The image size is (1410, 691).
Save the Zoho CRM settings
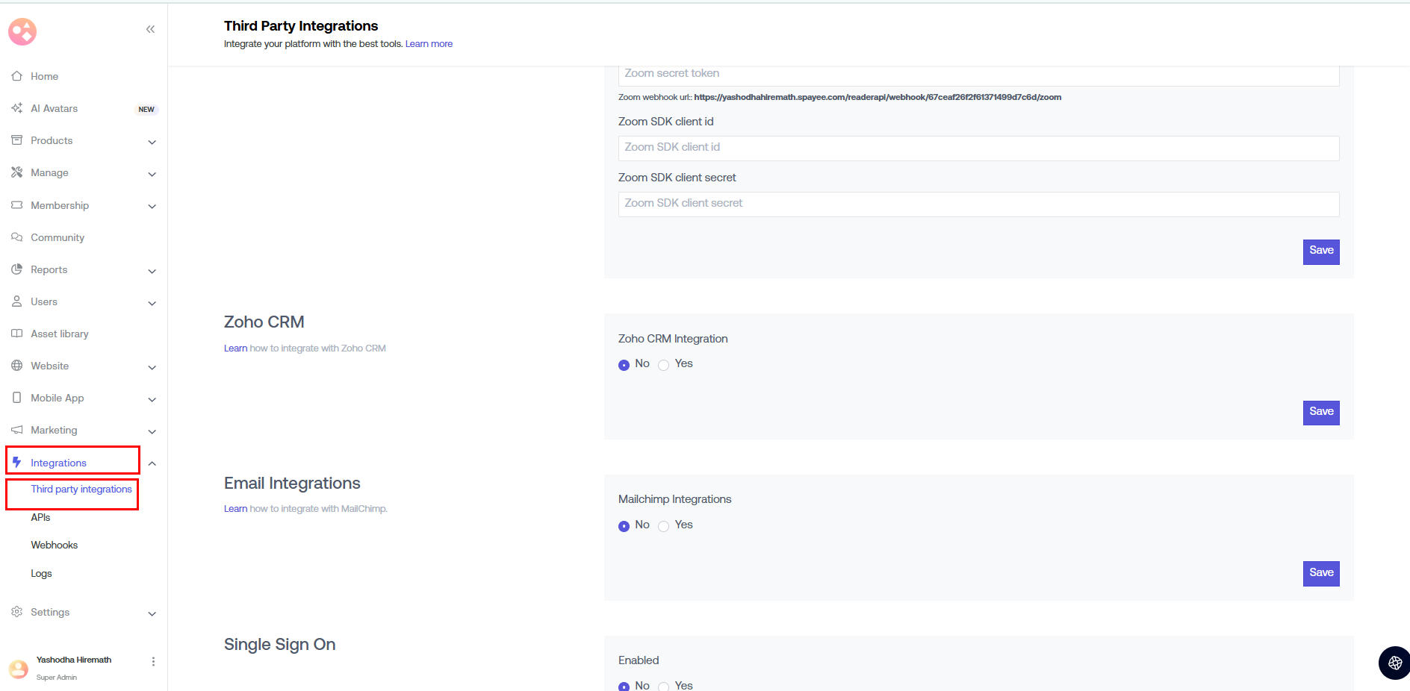[x=1320, y=412]
